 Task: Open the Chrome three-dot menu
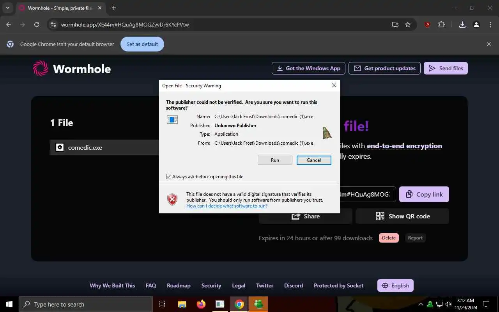(490, 25)
